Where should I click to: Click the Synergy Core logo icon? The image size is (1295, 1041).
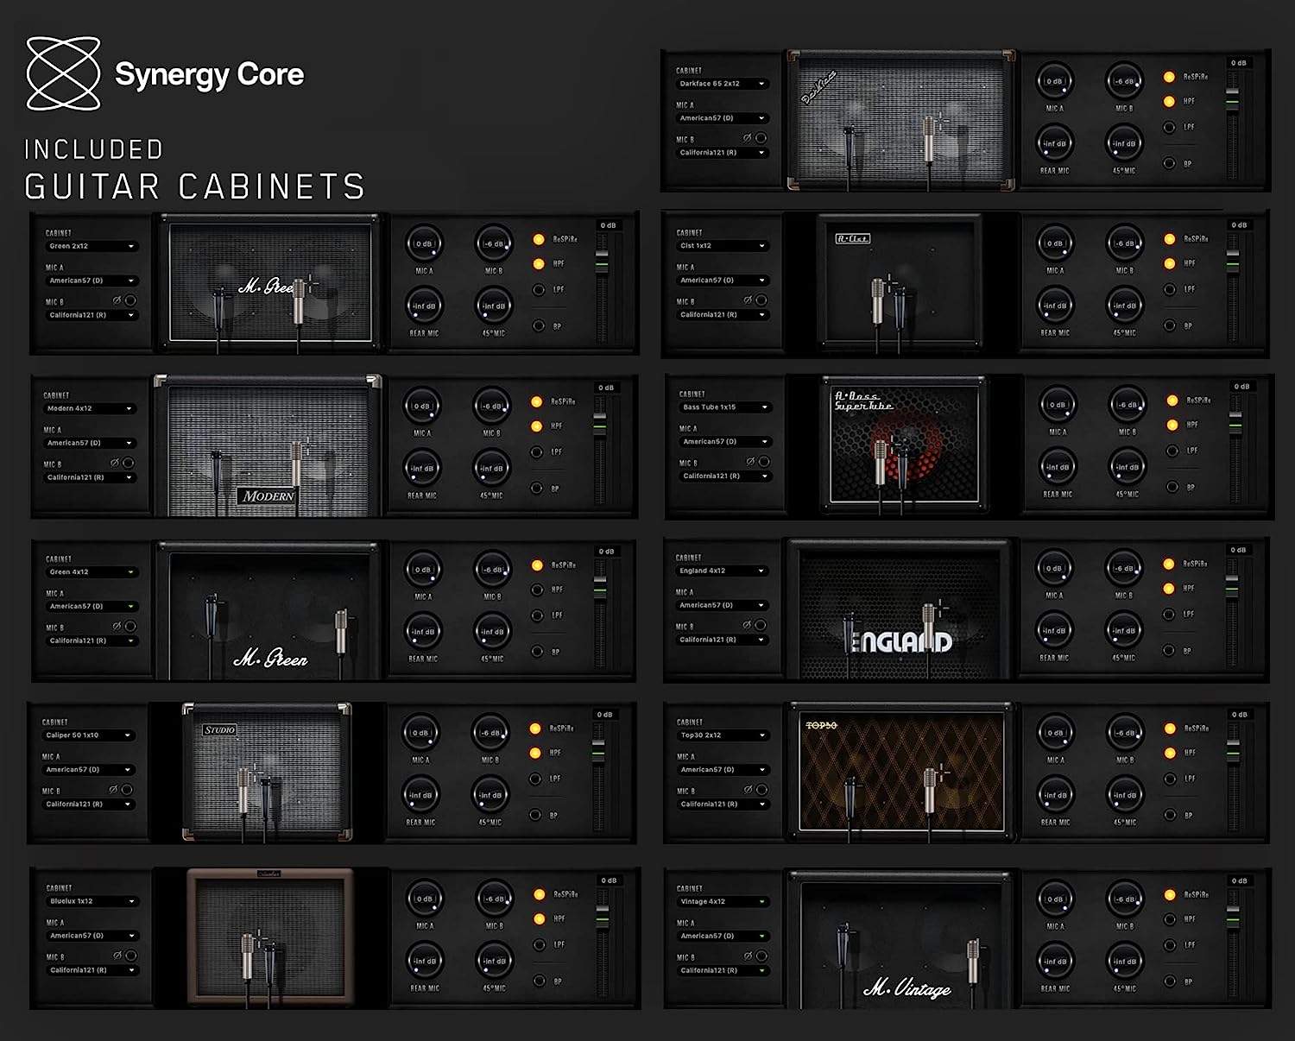tap(63, 73)
